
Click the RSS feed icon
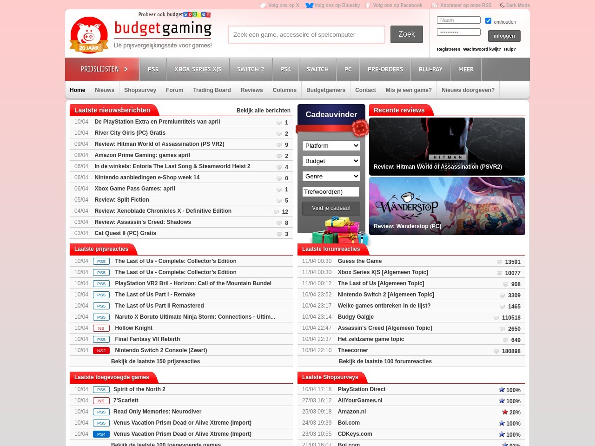435,5
